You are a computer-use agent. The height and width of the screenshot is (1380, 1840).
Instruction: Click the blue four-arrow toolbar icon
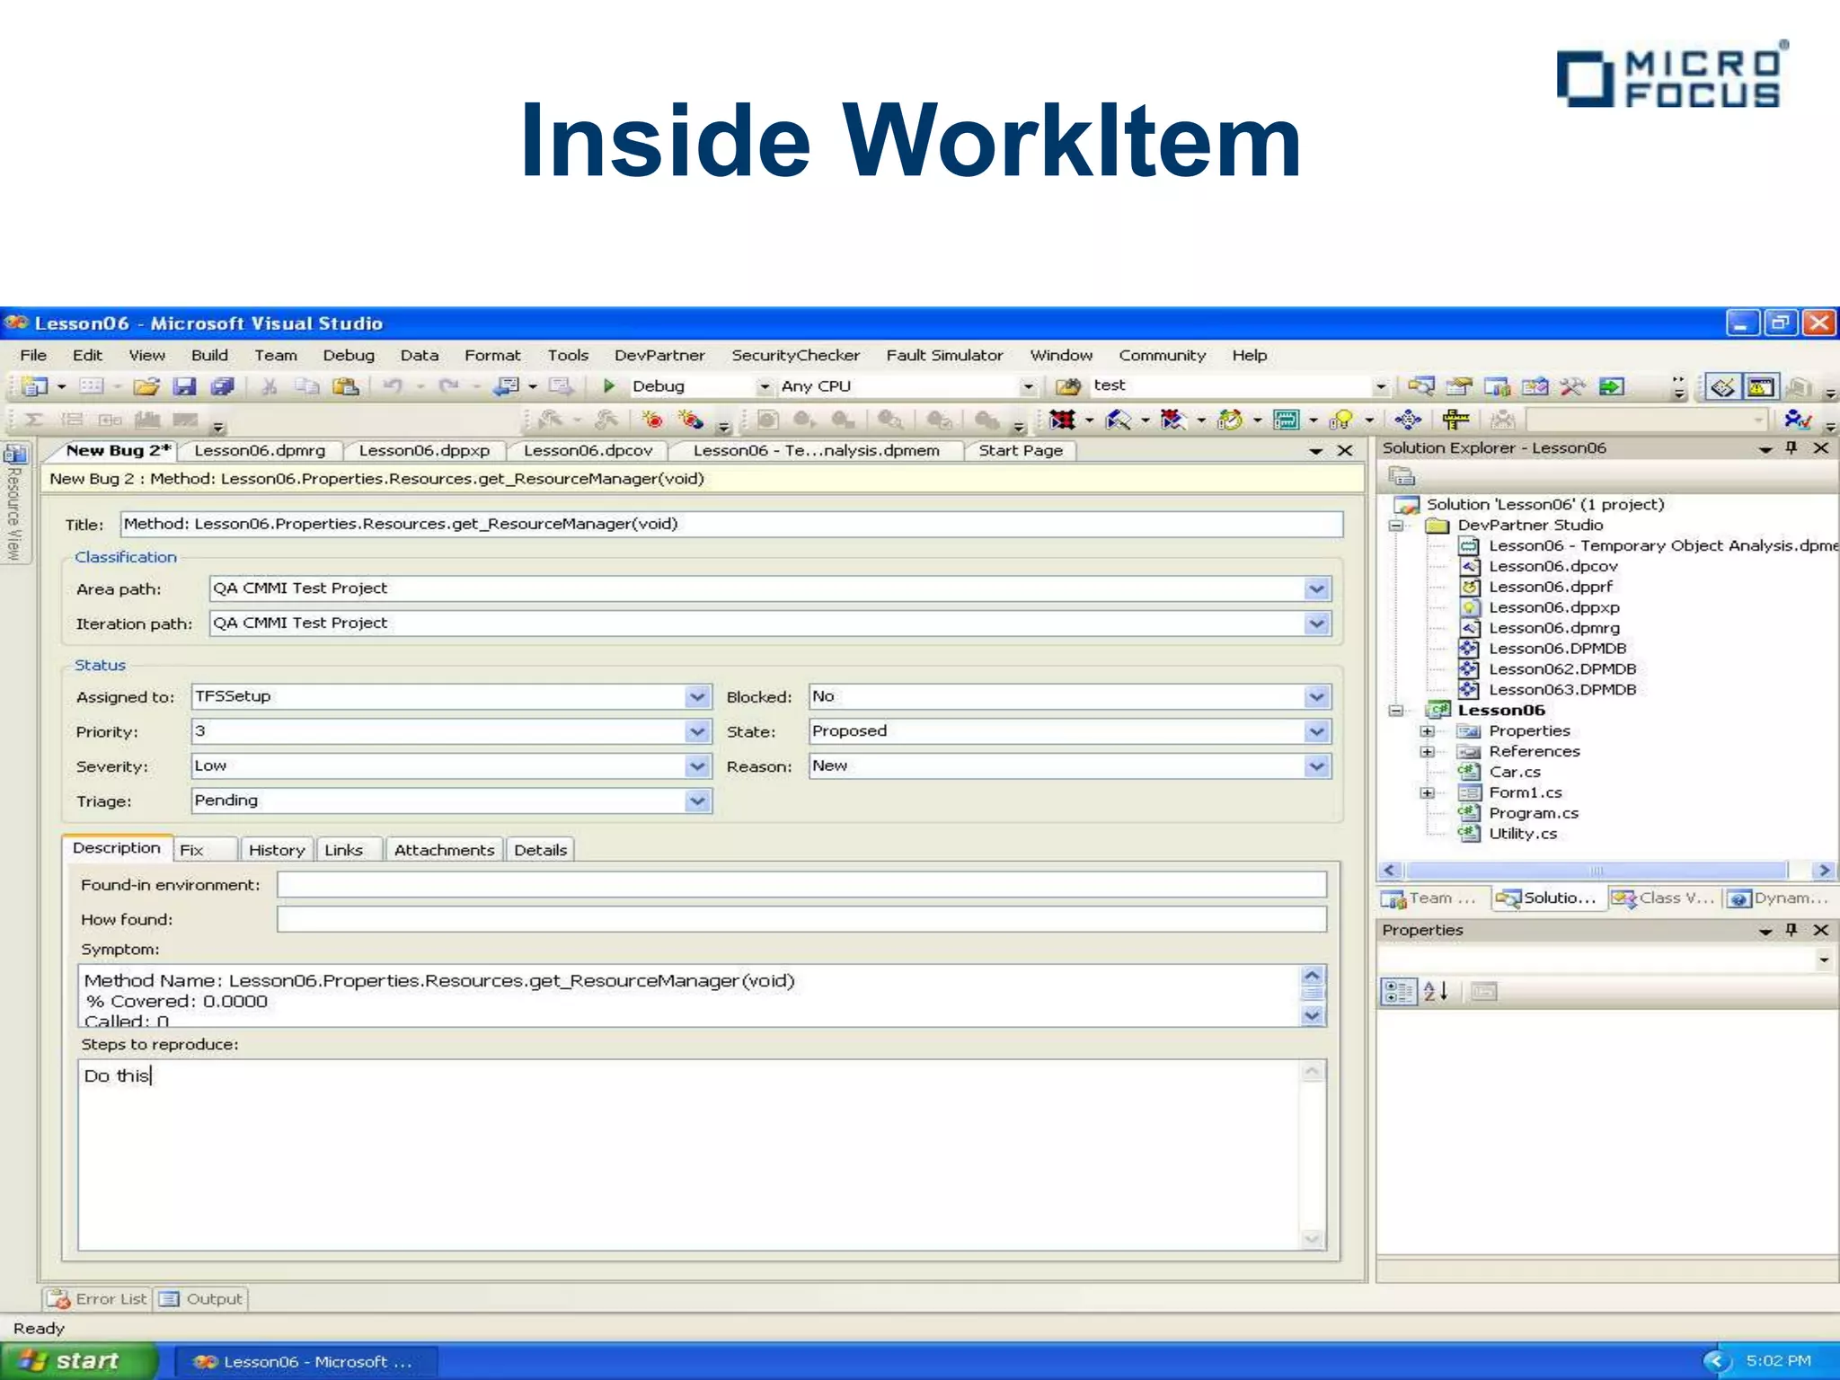point(1408,420)
